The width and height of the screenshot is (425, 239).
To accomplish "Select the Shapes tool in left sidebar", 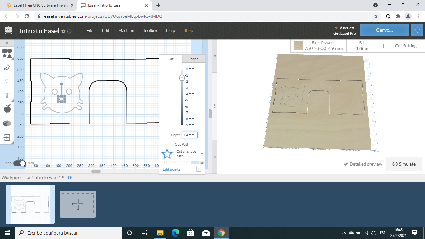I will click(x=7, y=53).
